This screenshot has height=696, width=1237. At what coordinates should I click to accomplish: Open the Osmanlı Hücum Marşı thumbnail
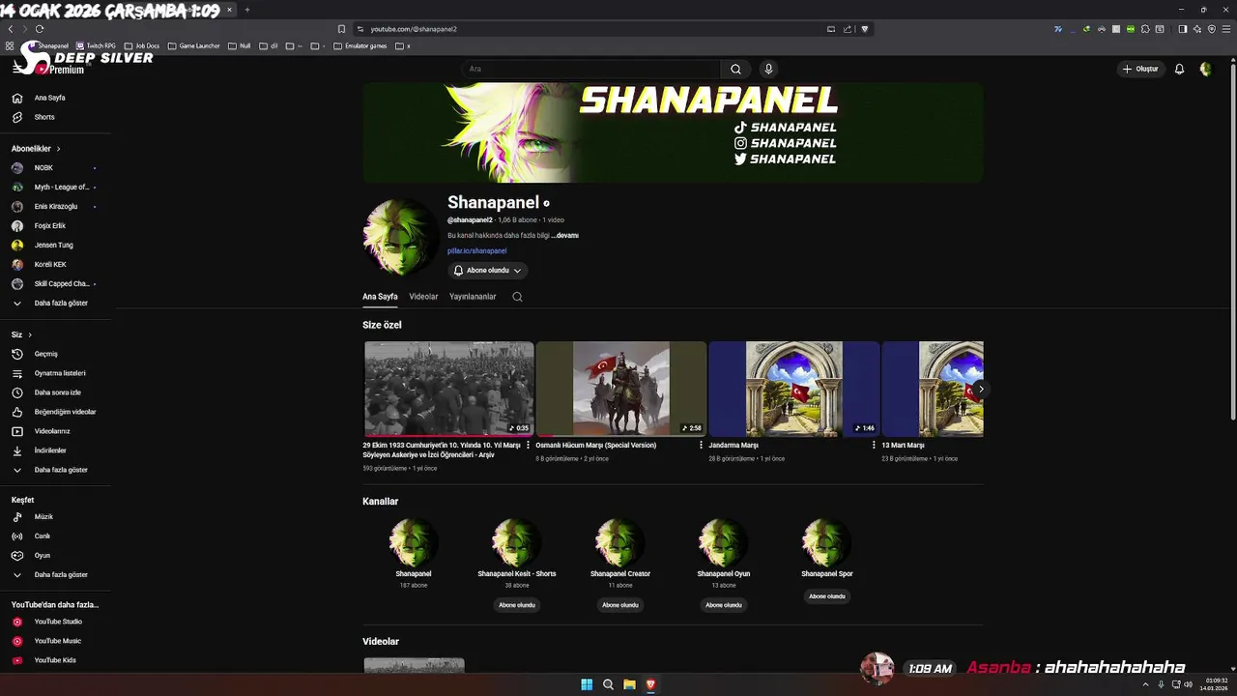[x=621, y=389]
